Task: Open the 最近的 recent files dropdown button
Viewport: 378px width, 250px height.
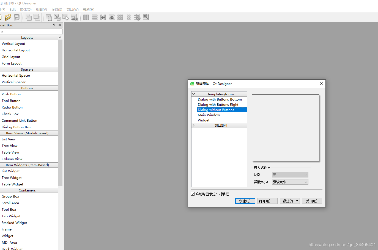Action: [290, 201]
